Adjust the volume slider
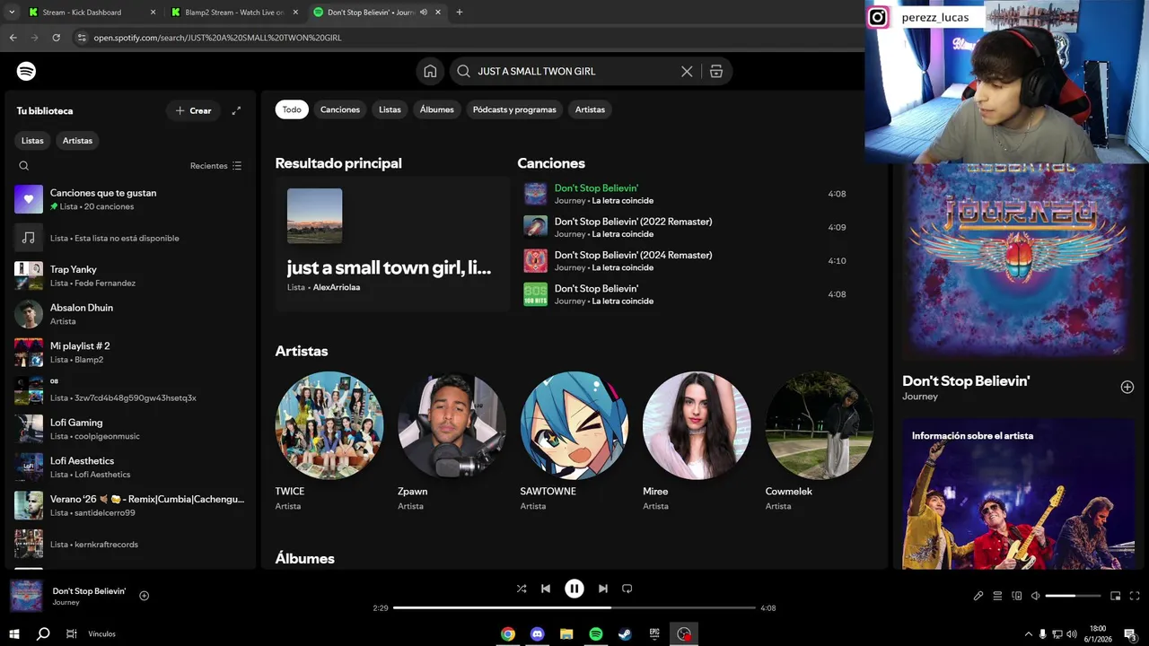 click(1073, 596)
